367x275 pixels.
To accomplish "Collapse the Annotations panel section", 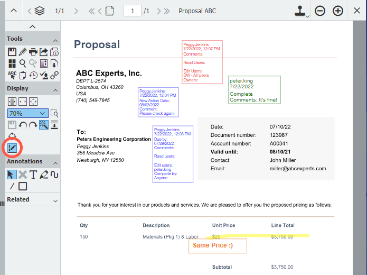I will tap(55, 162).
